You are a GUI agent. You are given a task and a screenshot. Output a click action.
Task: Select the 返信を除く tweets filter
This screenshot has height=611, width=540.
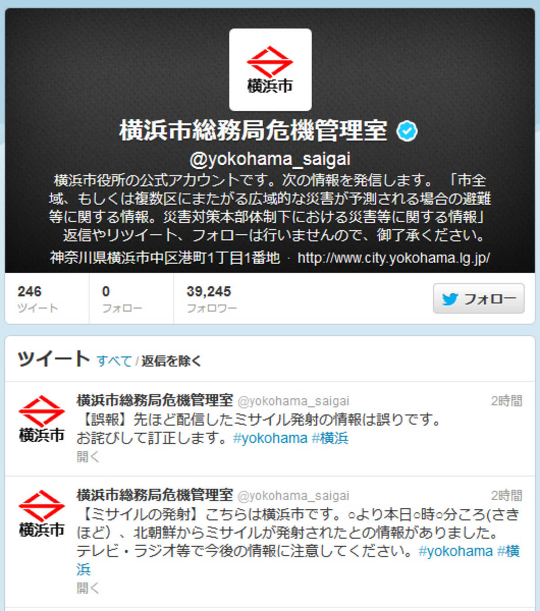pos(171,361)
